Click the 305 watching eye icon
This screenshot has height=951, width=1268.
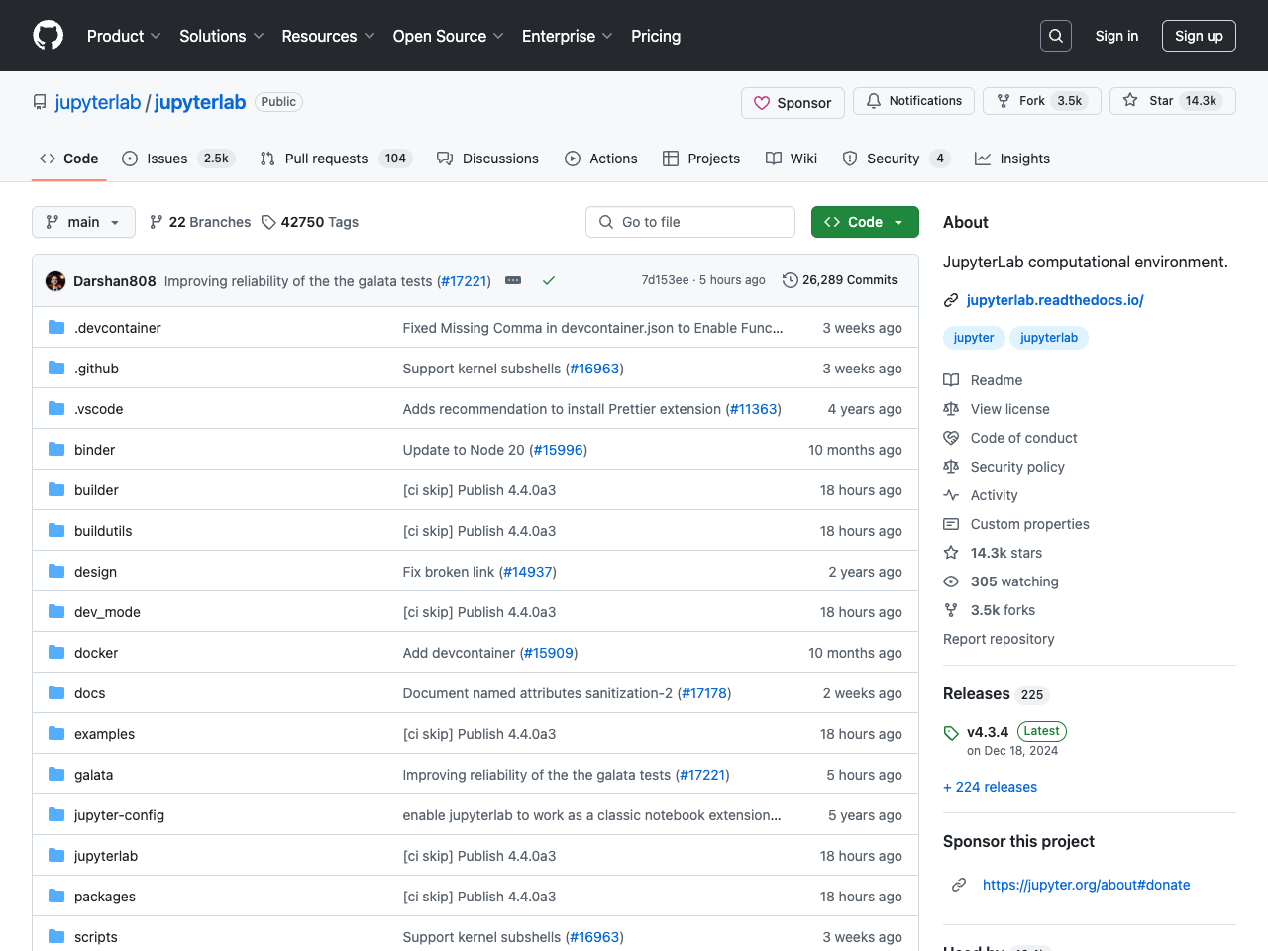(951, 581)
